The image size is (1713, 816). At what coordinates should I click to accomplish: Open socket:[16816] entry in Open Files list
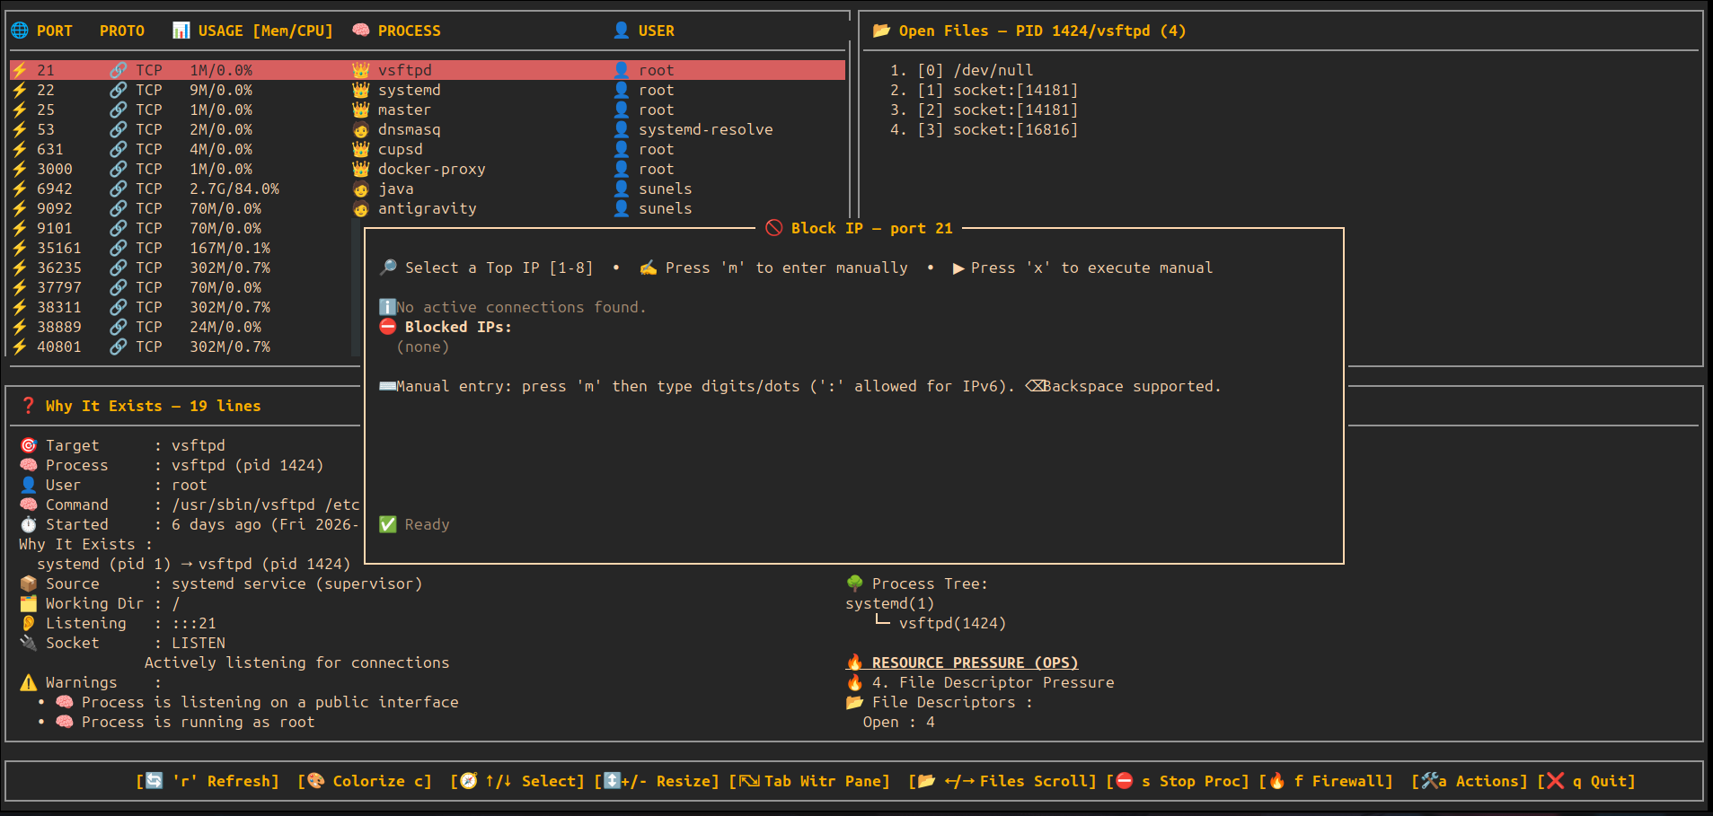pos(1014,129)
